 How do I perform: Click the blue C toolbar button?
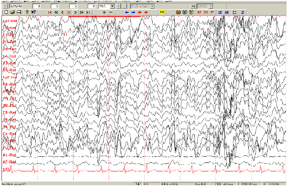234,12
